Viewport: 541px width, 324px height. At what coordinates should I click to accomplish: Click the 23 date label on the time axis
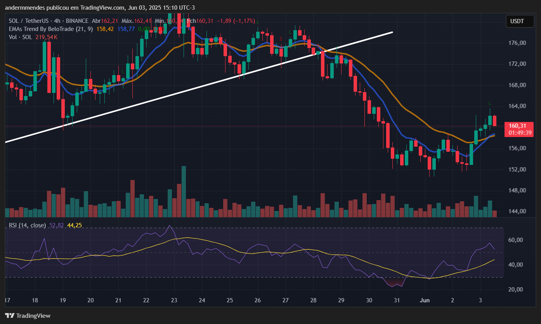pyautogui.click(x=174, y=300)
